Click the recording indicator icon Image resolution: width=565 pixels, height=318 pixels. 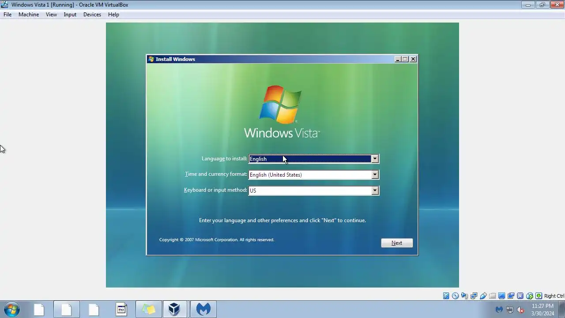coord(511,296)
